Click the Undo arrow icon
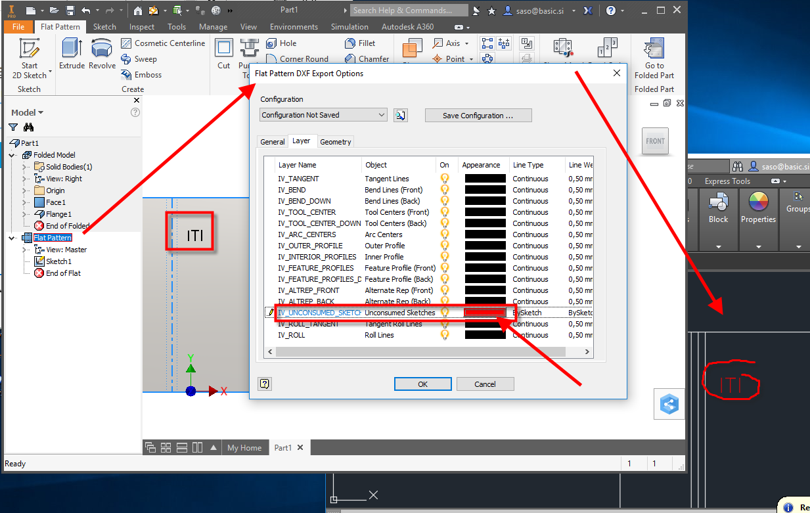Screen dimensions: 810x513 coord(86,11)
